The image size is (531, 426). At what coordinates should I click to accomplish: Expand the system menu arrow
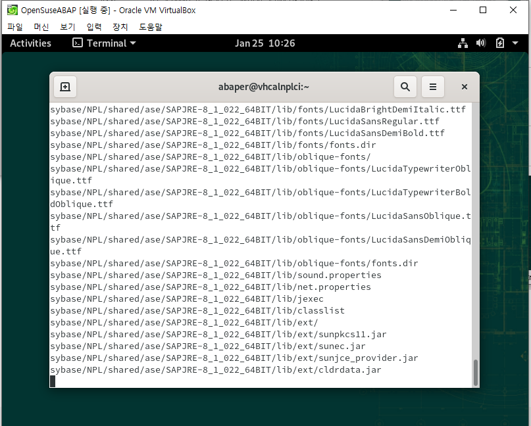(515, 43)
